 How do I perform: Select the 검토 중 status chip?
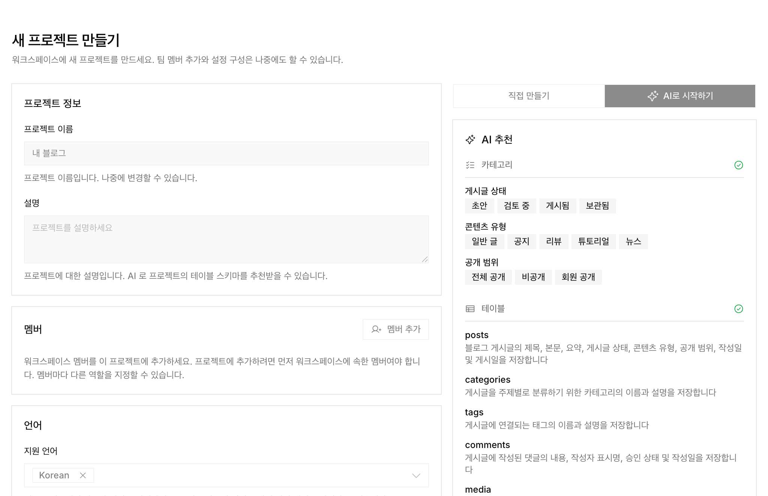[x=516, y=206]
